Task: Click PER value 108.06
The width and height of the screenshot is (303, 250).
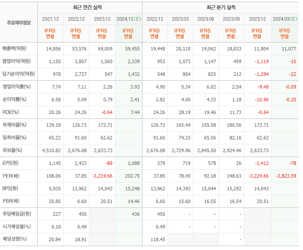Action: [53, 176]
